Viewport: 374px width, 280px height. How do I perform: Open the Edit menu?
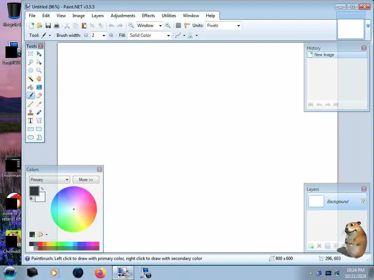click(x=46, y=15)
